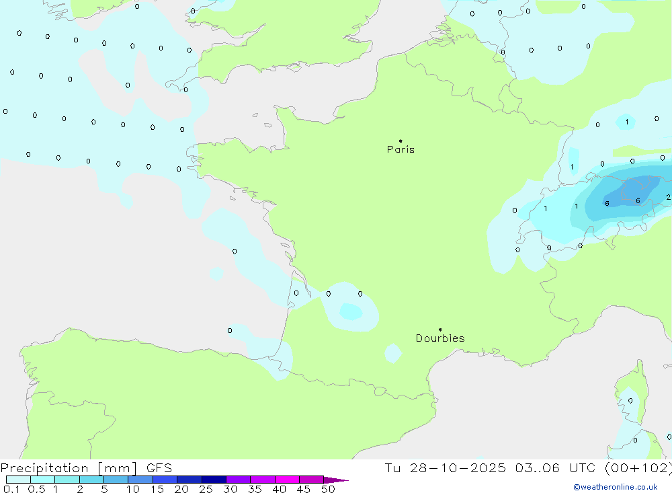Pick the 45–50 mm legend swatch
This screenshot has height=493, width=672.
(x=312, y=480)
